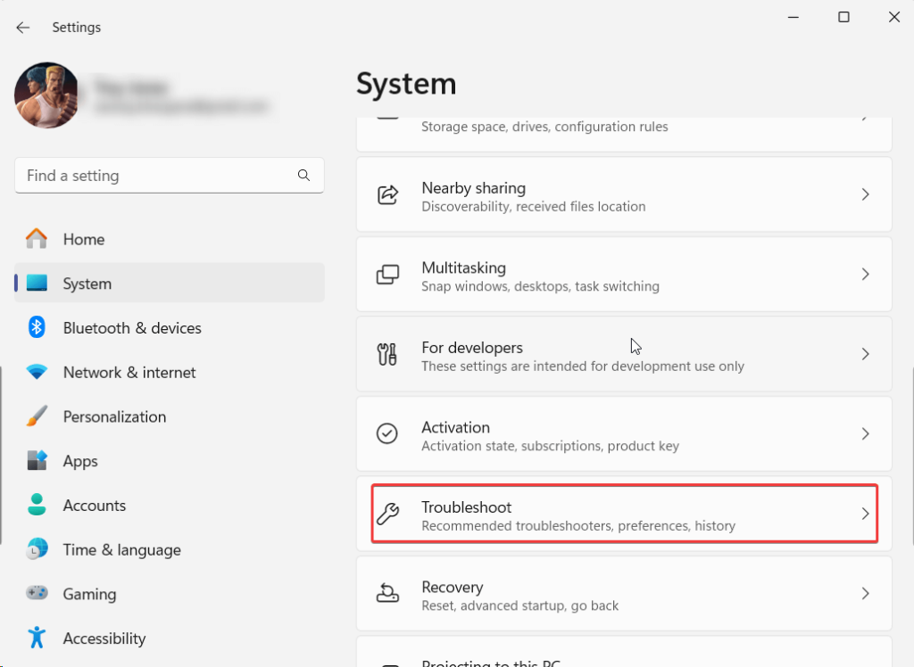This screenshot has height=667, width=914.
Task: Click the Bluetooth & devices icon
Action: [37, 328]
